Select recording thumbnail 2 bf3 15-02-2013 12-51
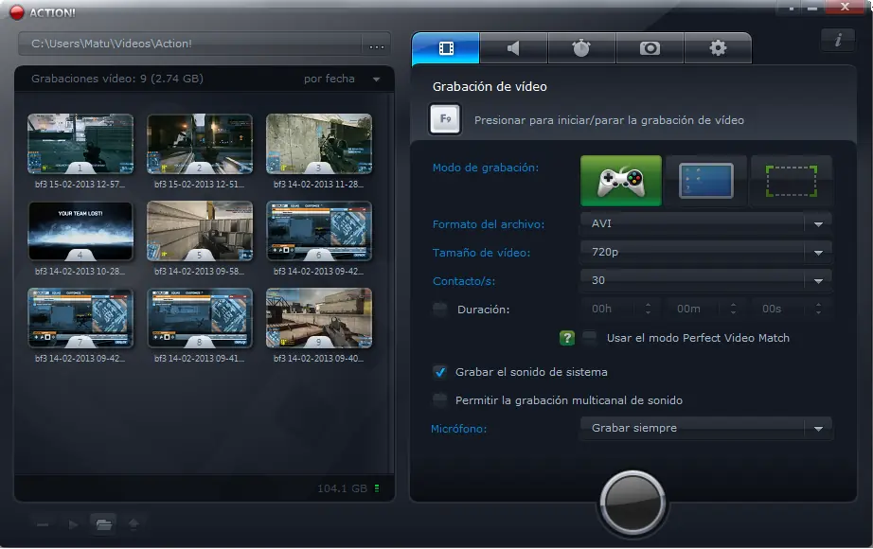Screen dimensions: 873x549 [200, 144]
